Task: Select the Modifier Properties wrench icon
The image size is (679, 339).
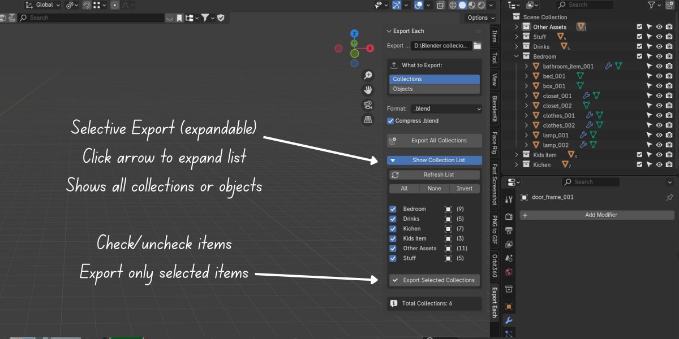Action: point(508,321)
